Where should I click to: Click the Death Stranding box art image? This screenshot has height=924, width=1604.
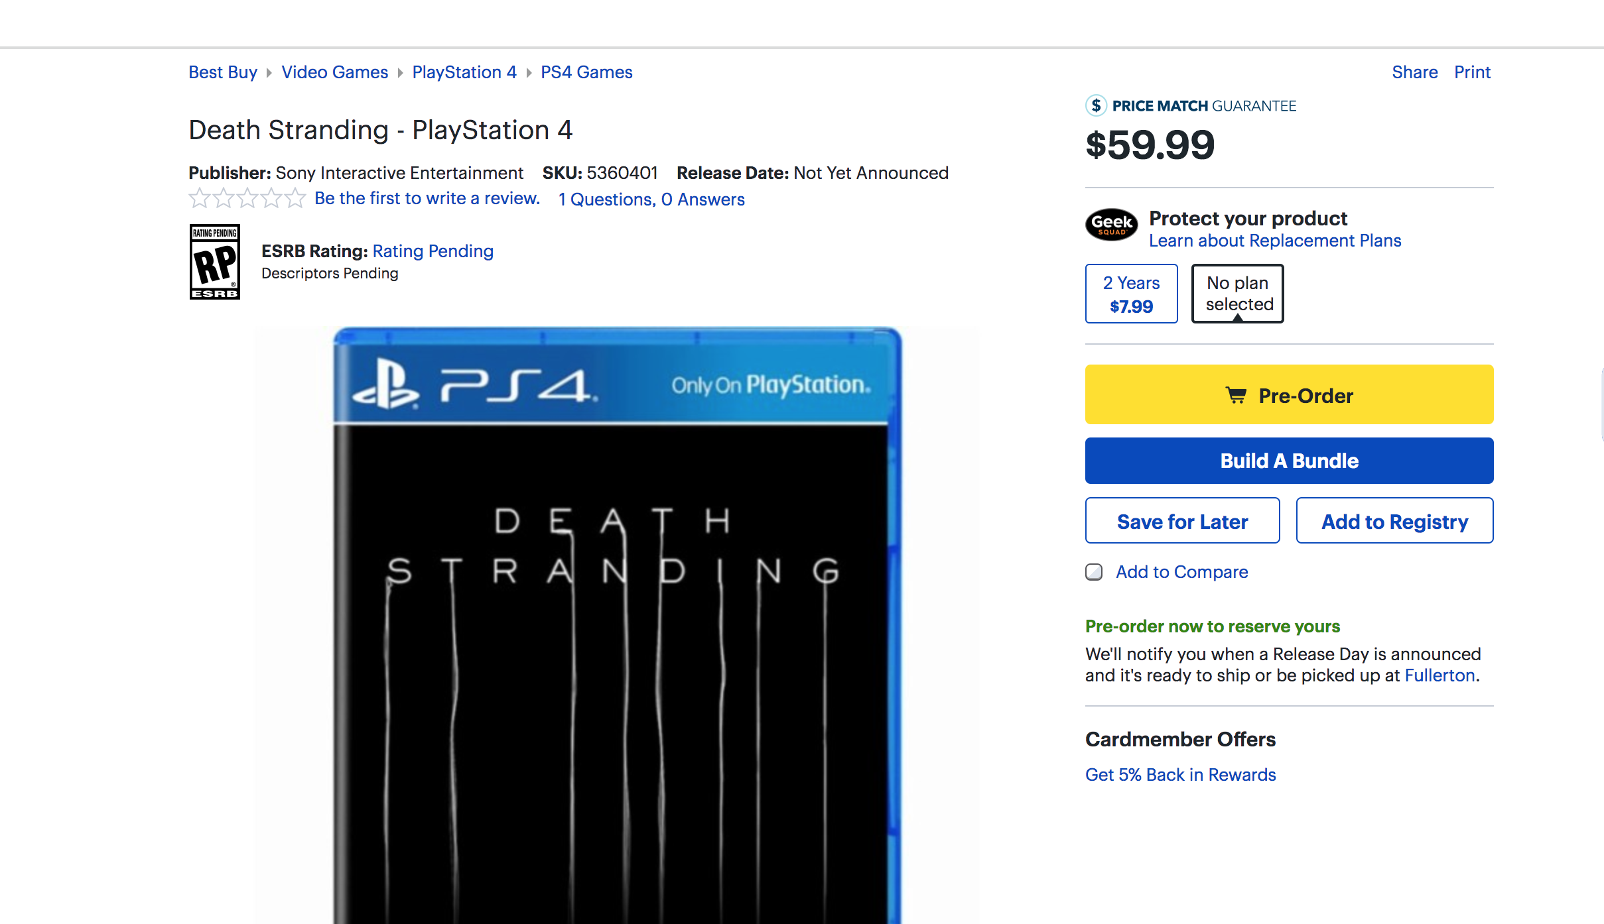(617, 623)
